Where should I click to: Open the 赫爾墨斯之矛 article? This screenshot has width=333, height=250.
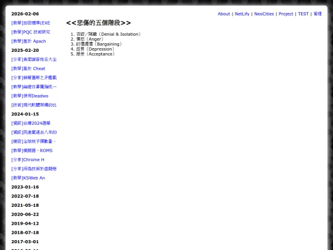point(34,78)
